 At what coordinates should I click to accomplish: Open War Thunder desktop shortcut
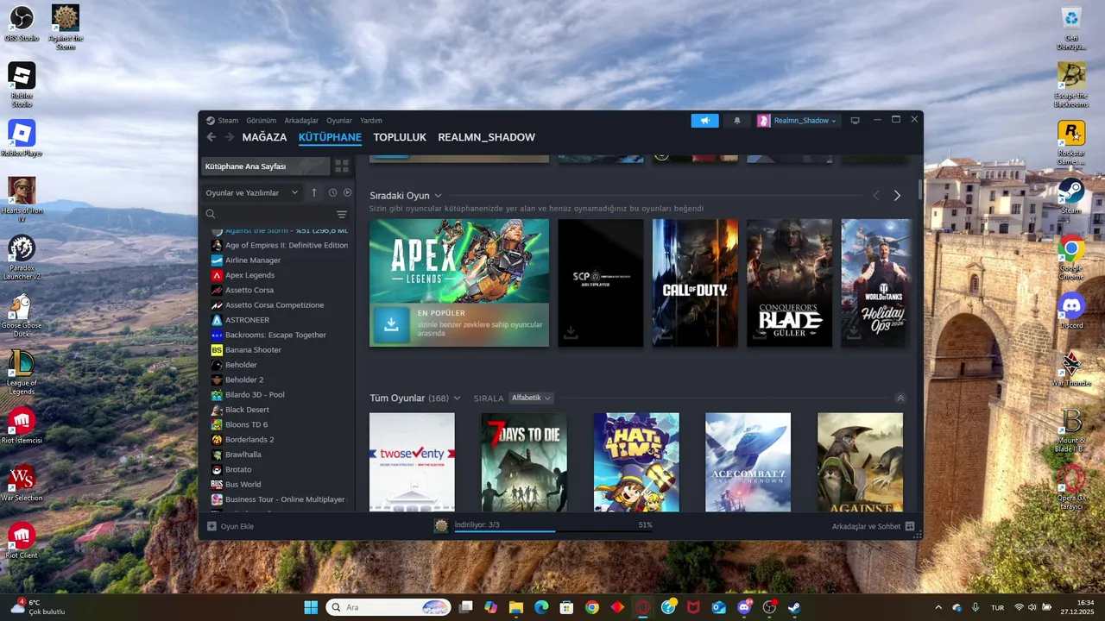point(1071,368)
